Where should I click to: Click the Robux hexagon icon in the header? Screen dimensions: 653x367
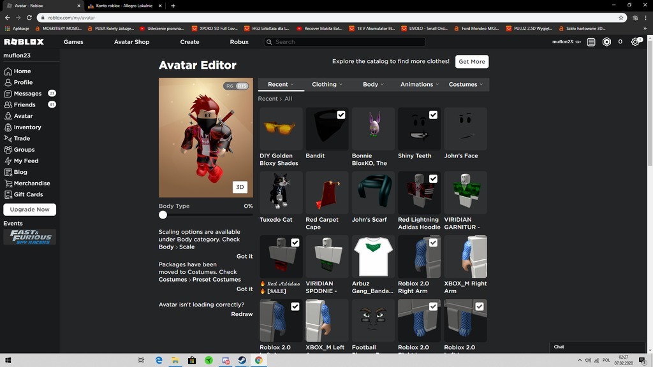click(x=607, y=42)
